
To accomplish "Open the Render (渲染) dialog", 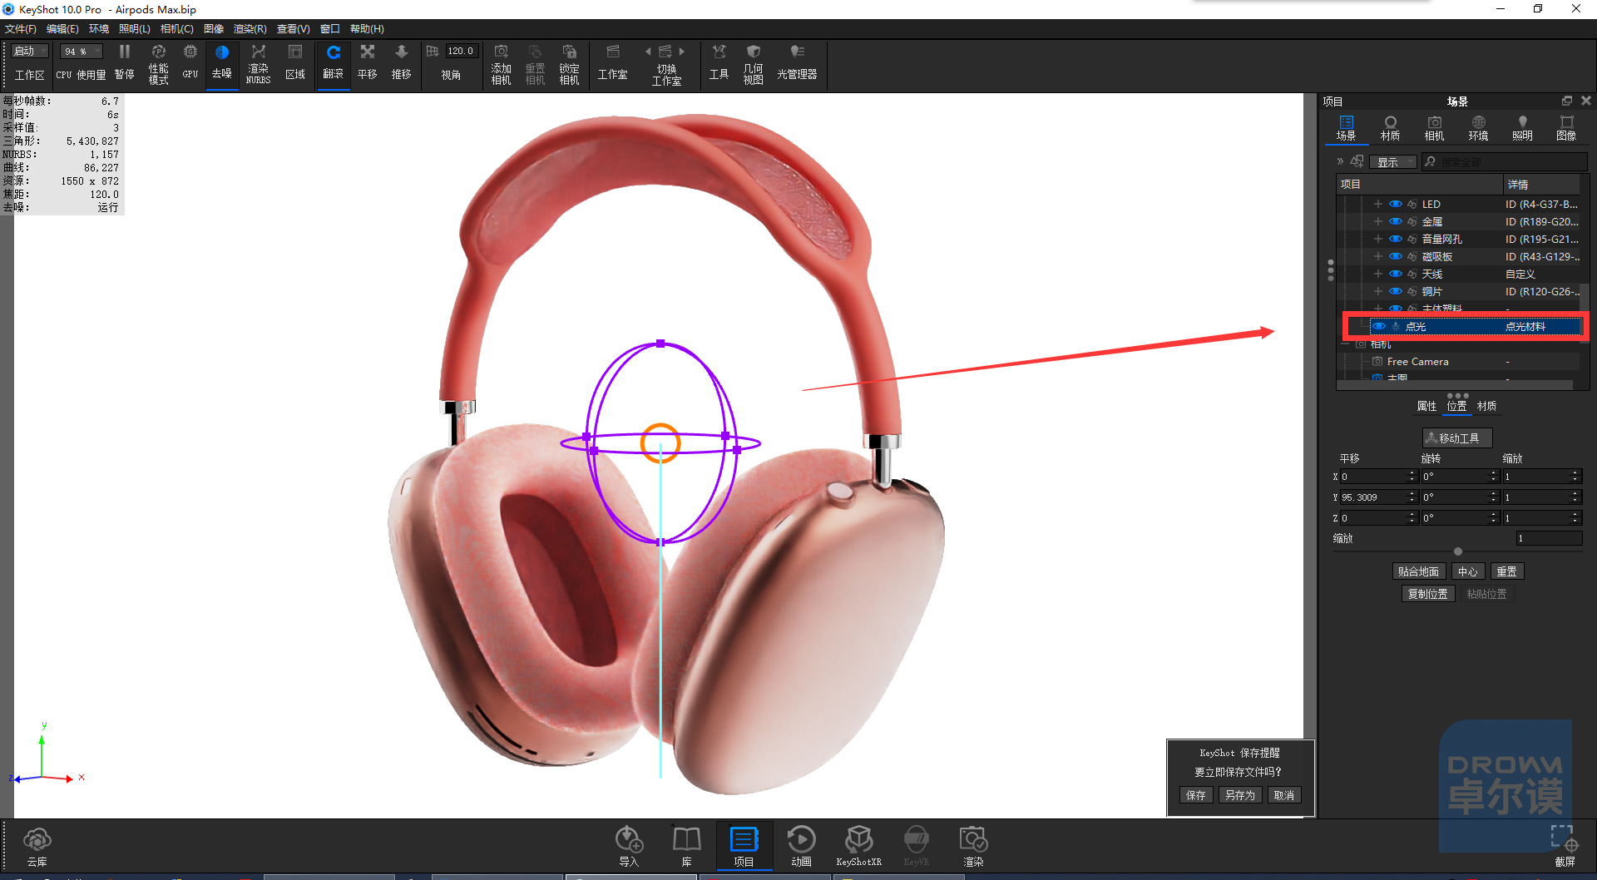I will click(973, 847).
